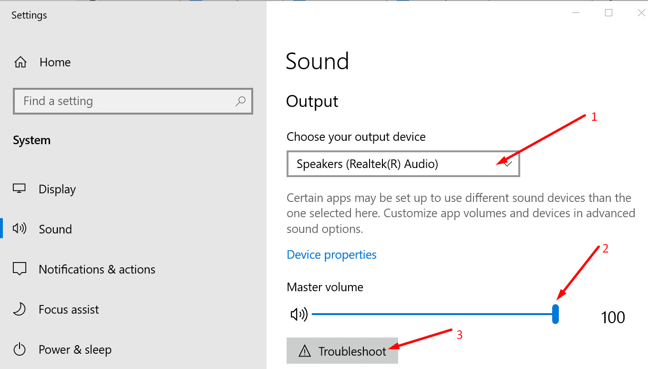Click the chevron arrow of Speakers combo box

[x=507, y=164]
